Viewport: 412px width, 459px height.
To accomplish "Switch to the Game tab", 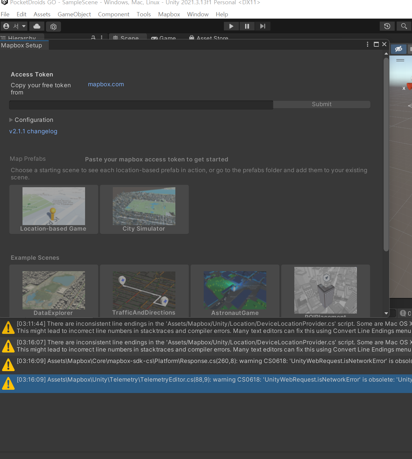I will (x=164, y=37).
